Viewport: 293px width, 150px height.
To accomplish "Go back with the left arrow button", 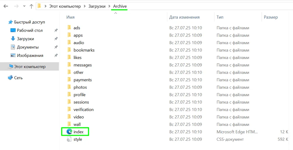I will [x=6, y=6].
